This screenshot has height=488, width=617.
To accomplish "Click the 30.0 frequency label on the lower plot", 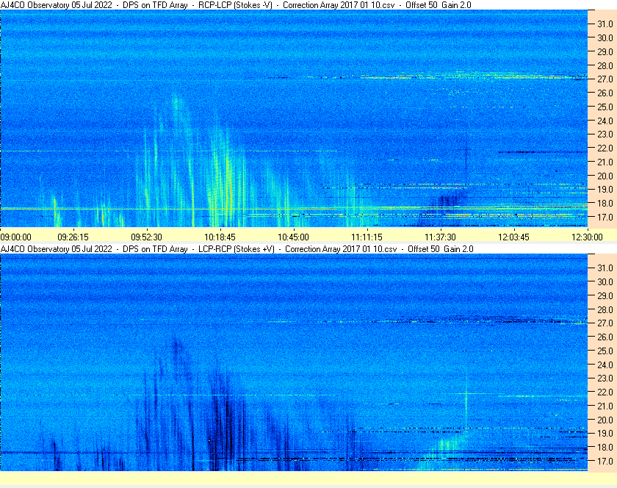I will 605,282.
